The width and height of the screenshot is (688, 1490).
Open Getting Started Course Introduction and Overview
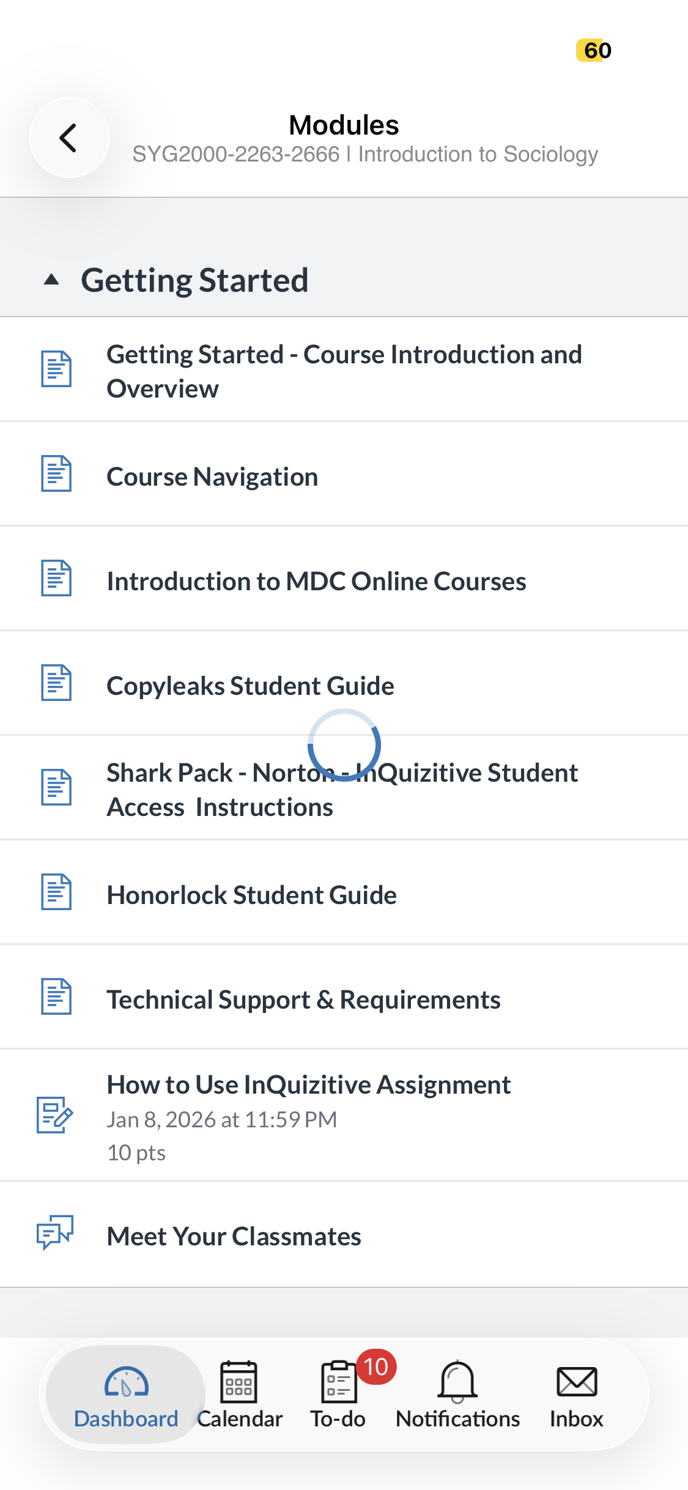pos(344,369)
